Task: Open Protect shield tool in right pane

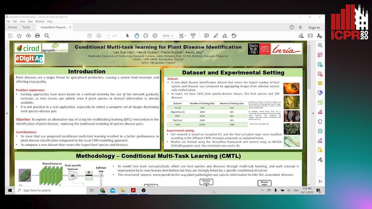Action: click(x=320, y=122)
